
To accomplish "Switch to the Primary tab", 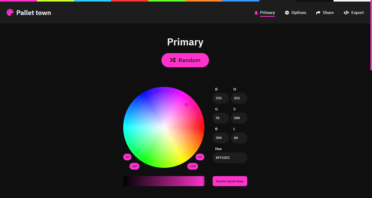I will coord(267,12).
